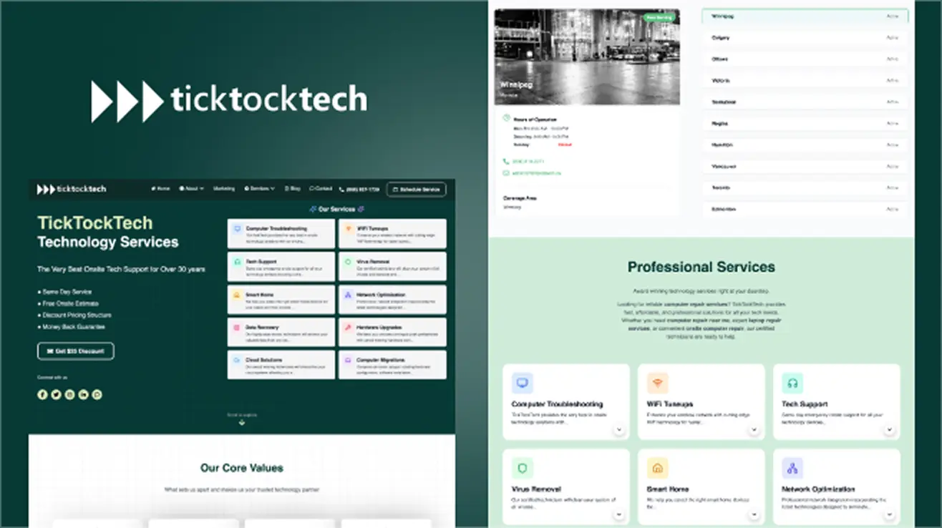Click the shield icon in the Our Services Virus Removal tile
The width and height of the screenshot is (942, 528).
tap(349, 263)
